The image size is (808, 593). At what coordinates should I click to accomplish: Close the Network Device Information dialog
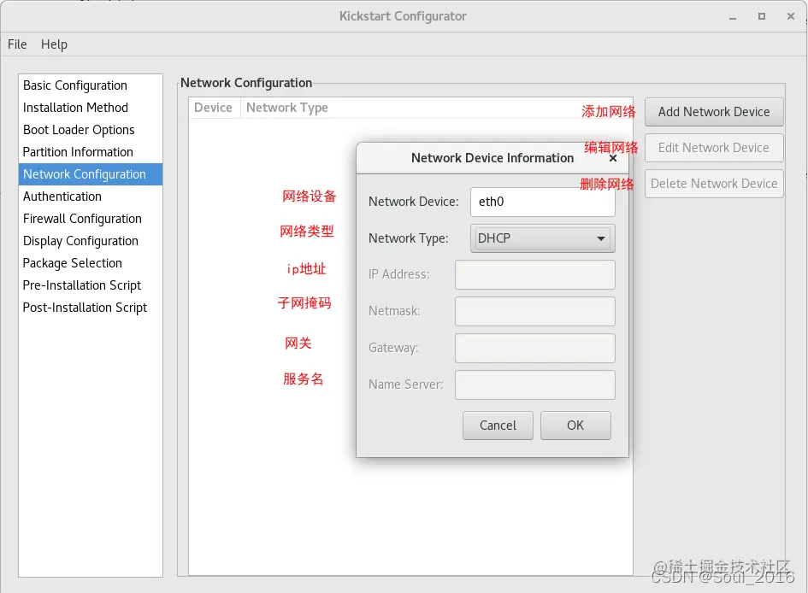(613, 159)
